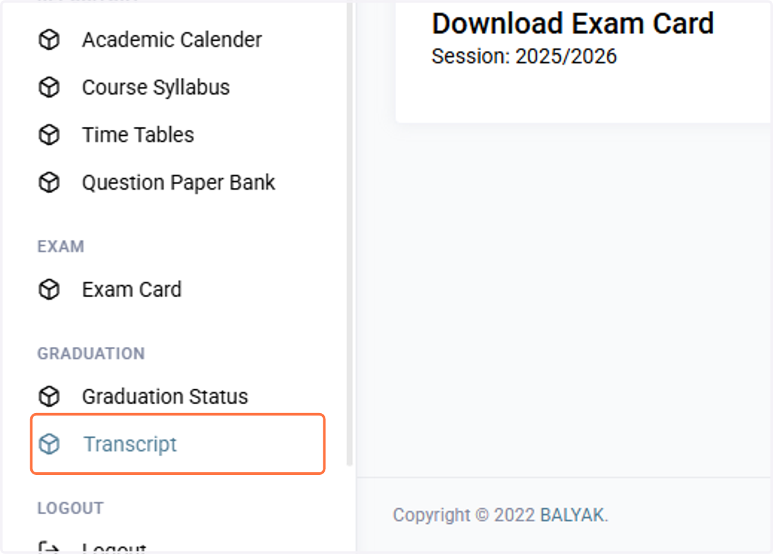Click the cube icon next to Course Syllabus
773x554 pixels.
tap(49, 88)
